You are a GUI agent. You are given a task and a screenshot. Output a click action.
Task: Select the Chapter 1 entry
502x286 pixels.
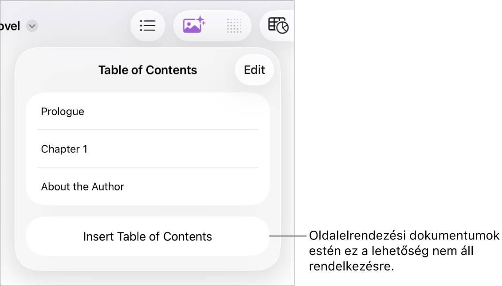pos(64,149)
